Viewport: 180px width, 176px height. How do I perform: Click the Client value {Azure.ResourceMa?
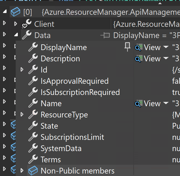coord(147,24)
